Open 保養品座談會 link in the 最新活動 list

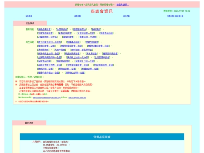pyautogui.click(x=44, y=29)
